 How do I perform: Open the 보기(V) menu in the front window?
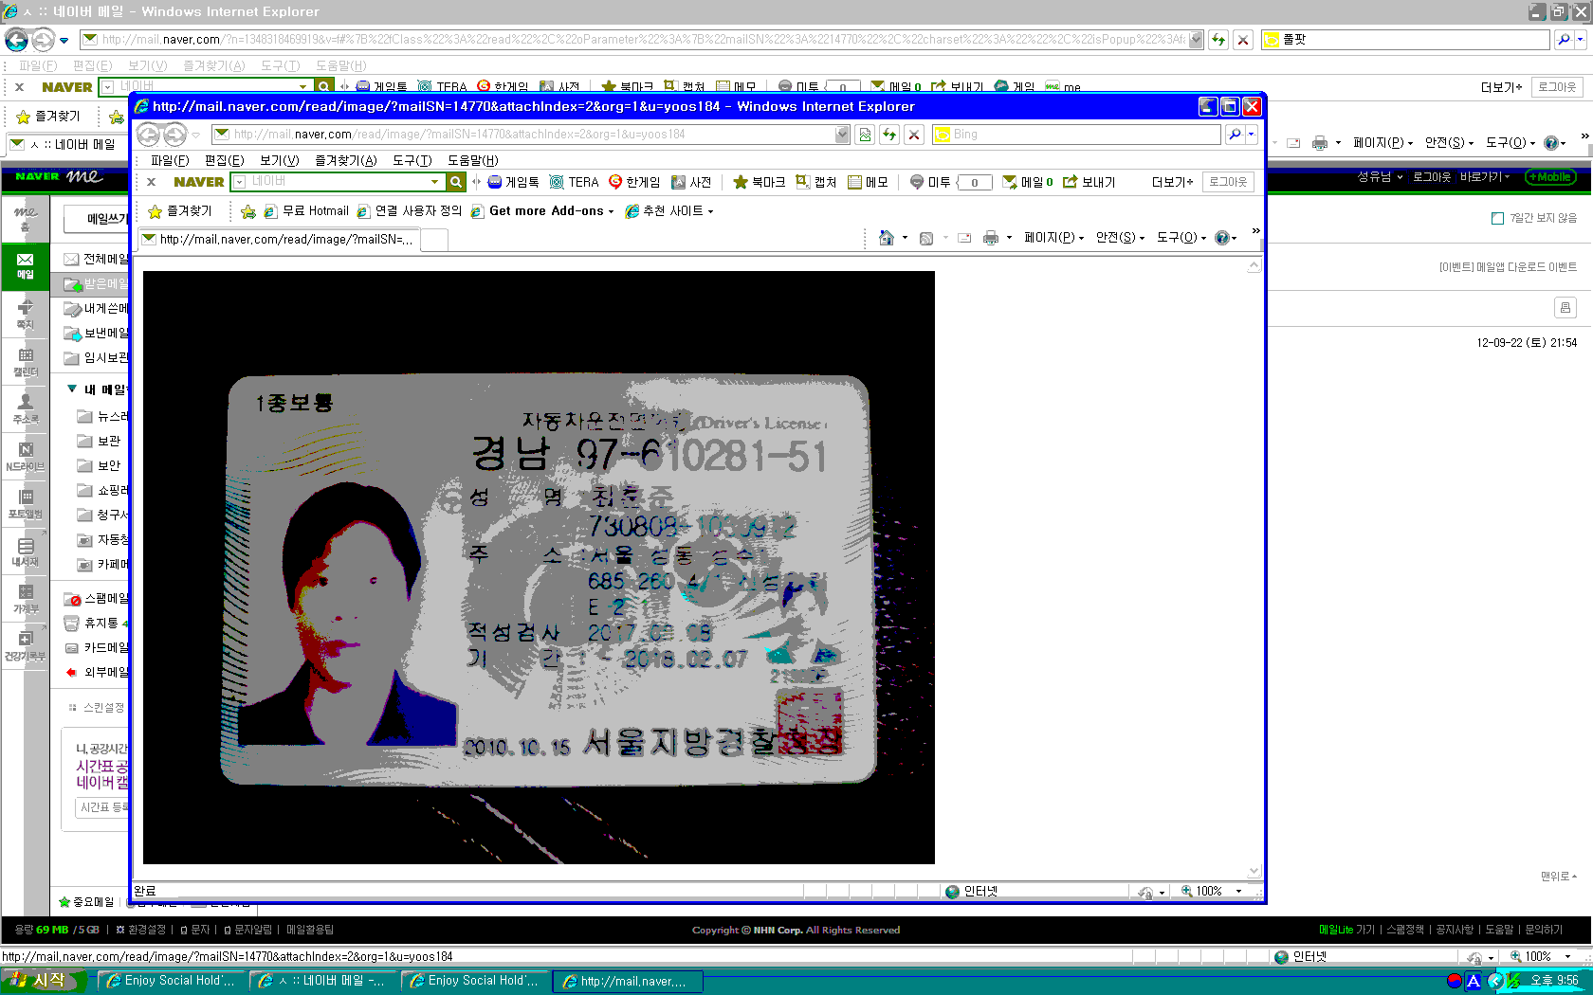279,160
